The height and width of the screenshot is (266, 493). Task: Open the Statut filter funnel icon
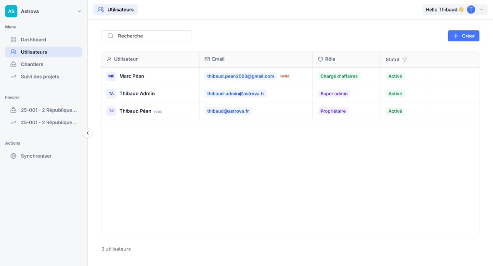click(404, 60)
